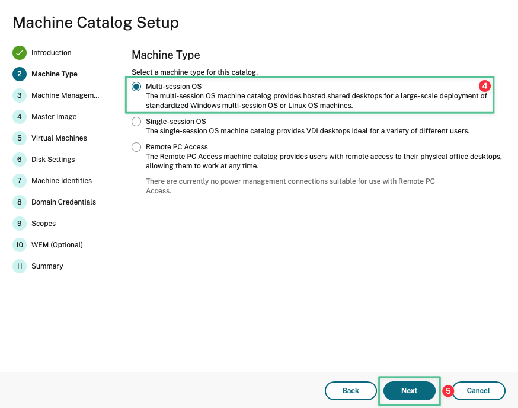Choose the Remote PC Access radio option
The image size is (518, 408).
coord(136,147)
